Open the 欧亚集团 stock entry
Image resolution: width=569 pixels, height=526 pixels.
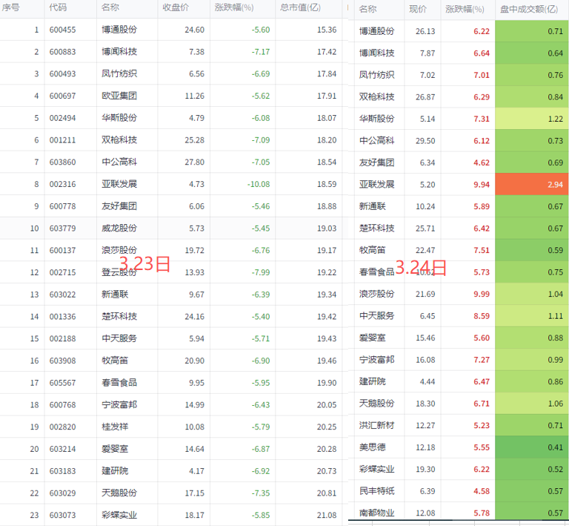point(119,96)
